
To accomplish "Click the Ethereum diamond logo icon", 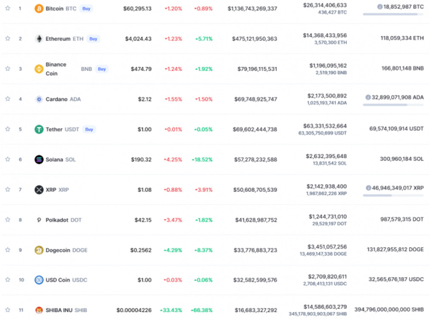I will click(39, 39).
